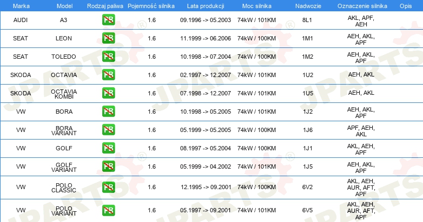The height and width of the screenshot is (222, 423).
Task: Click engine codes in the POLO CLASSIC row
Action: click(361, 188)
